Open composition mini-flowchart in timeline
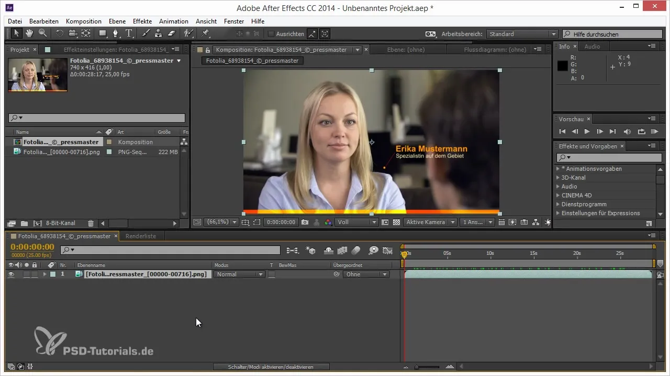Screen dimensions: 670x376 (293, 250)
